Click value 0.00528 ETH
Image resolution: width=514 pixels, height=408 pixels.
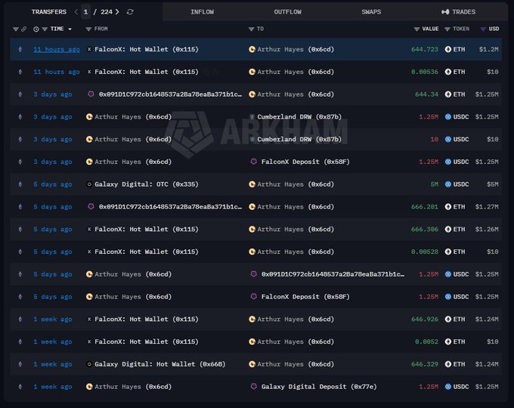pos(425,252)
